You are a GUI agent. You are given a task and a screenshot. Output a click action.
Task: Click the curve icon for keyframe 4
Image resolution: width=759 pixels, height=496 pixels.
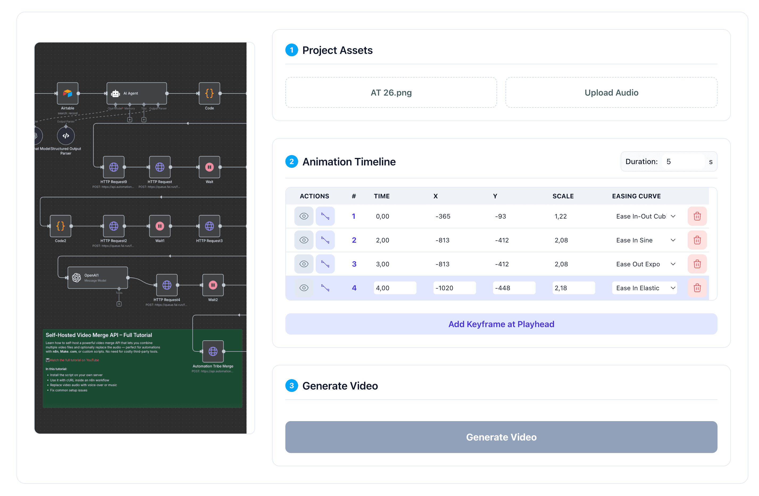click(x=325, y=288)
